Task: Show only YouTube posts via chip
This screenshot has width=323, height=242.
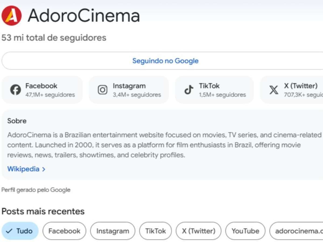Action: click(x=245, y=231)
